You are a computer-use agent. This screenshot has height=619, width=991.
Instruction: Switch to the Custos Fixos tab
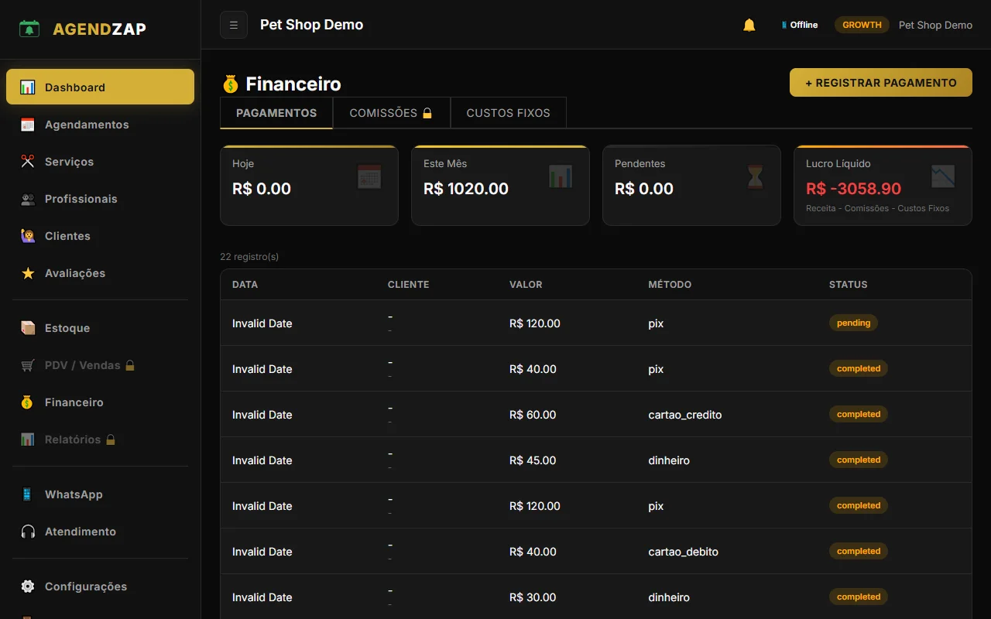tap(508, 113)
